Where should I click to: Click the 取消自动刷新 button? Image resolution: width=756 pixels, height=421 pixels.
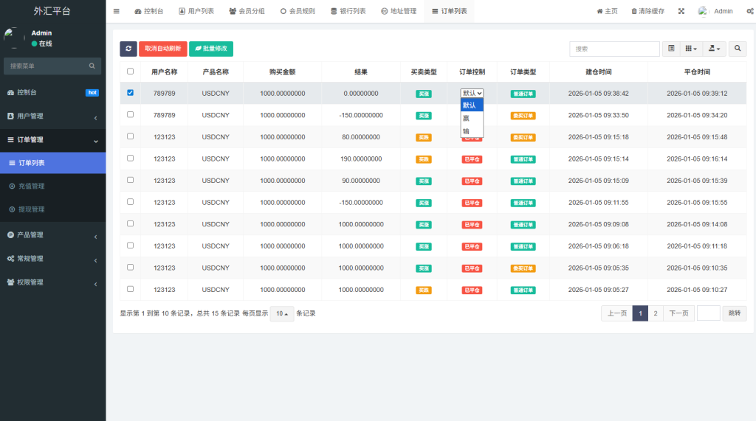(162, 49)
